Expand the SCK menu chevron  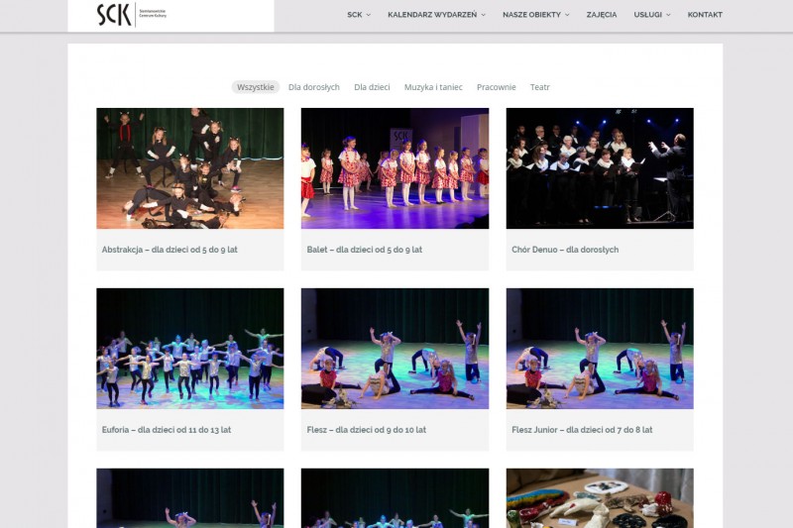click(x=369, y=15)
